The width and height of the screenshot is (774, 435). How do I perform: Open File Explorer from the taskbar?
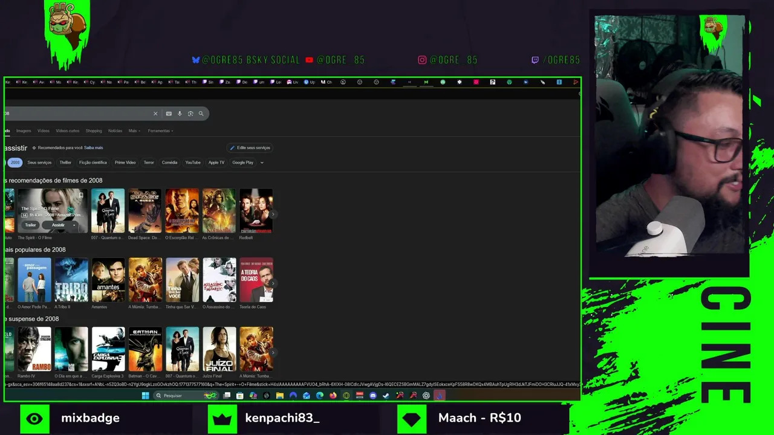280,396
